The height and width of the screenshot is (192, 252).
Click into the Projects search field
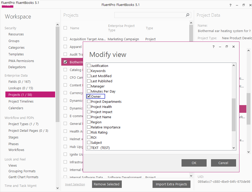pyautogui.click(x=150, y=15)
